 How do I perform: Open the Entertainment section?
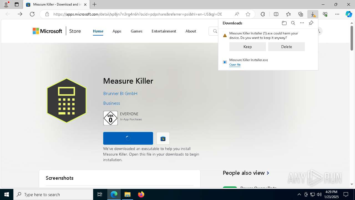(164, 31)
